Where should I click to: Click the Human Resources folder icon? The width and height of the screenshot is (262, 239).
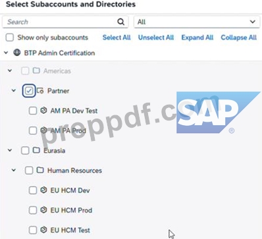40,170
